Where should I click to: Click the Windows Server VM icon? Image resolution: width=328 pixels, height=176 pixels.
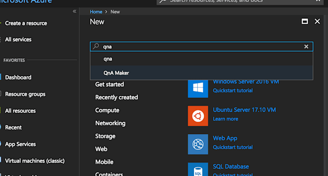pyautogui.click(x=198, y=89)
